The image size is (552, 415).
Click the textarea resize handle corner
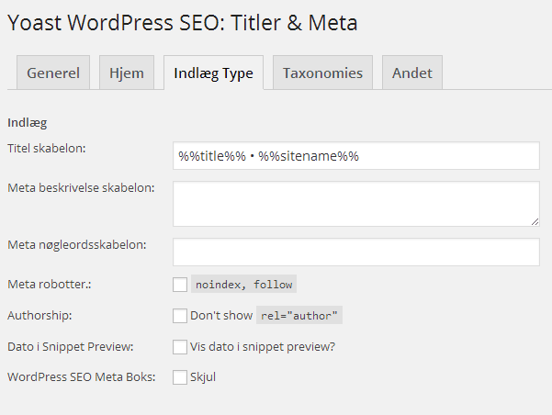(x=535, y=222)
